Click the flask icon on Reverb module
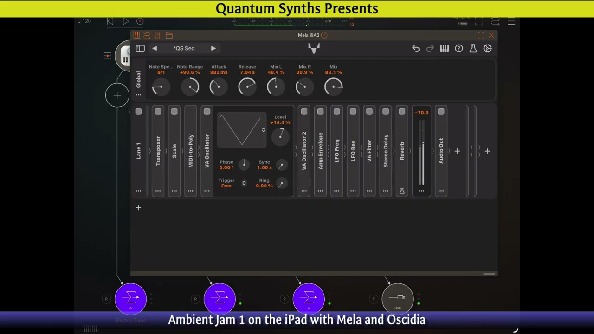 (402, 191)
